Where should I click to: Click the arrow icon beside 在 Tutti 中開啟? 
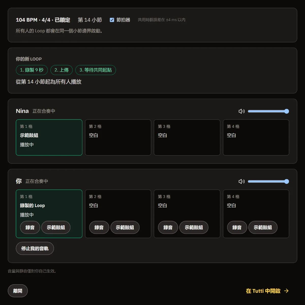coord(286,291)
